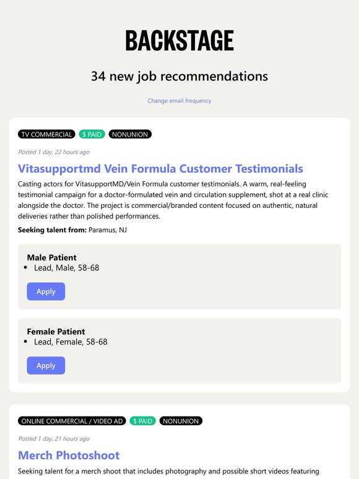Click the BACKSTAGE logo
359x479 pixels.
(x=179, y=40)
